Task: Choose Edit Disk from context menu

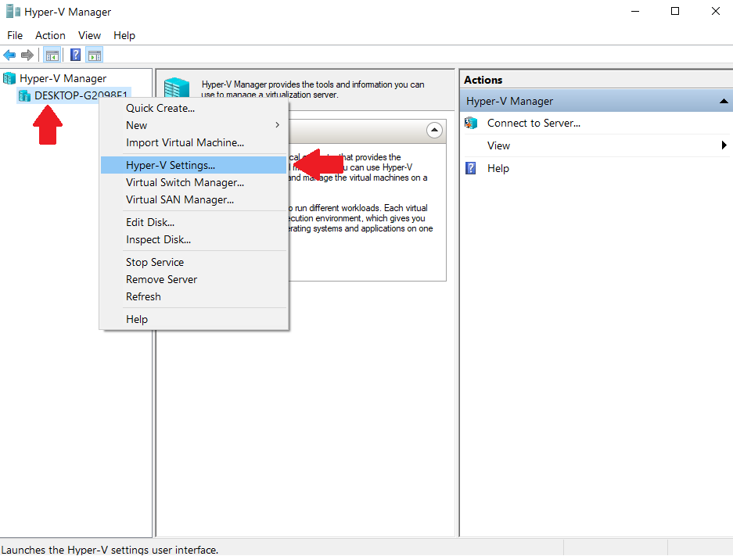Action: [193, 222]
